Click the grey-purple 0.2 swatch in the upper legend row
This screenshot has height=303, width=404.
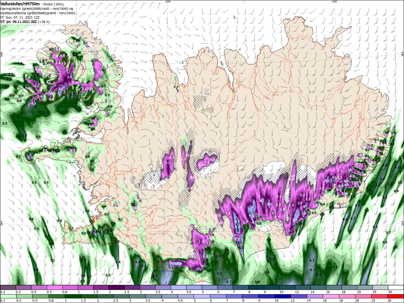point(8,288)
